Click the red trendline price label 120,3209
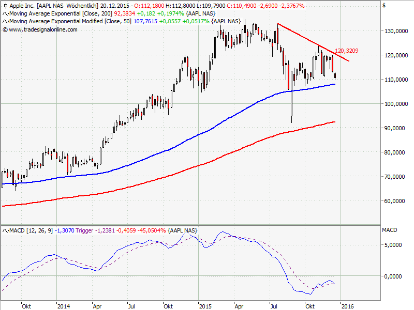Viewport: 414px width, 310px height. (347, 51)
